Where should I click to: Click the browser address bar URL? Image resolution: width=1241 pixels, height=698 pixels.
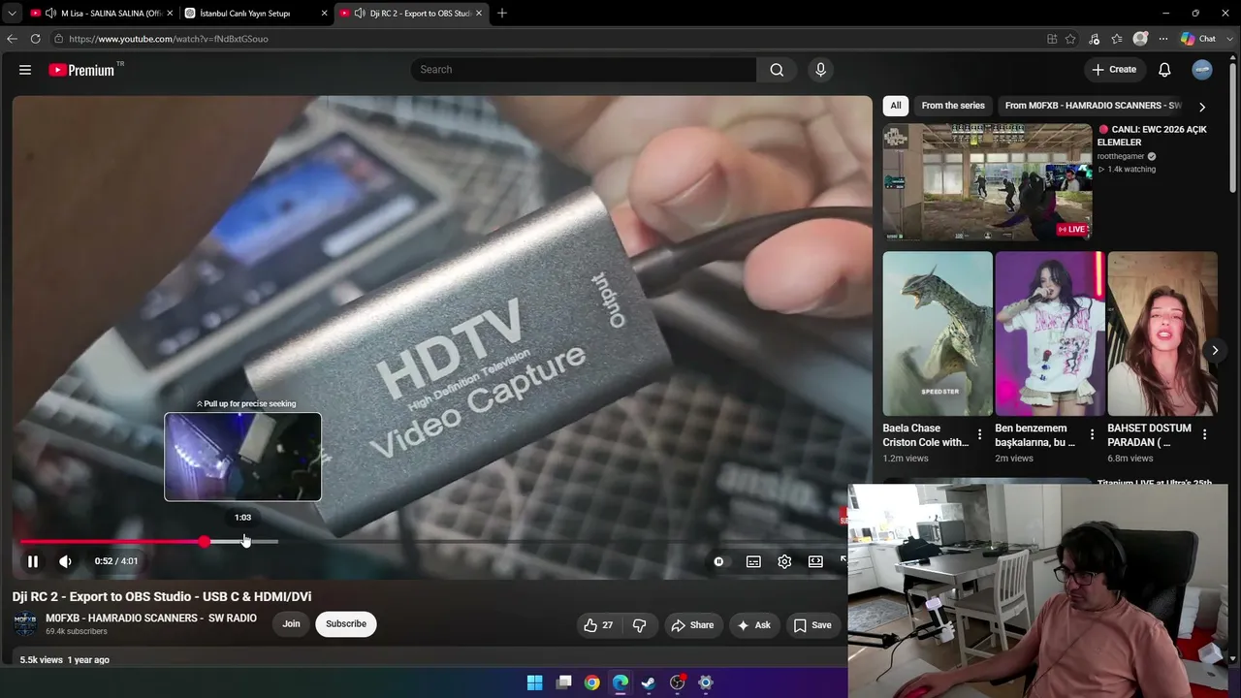169,39
